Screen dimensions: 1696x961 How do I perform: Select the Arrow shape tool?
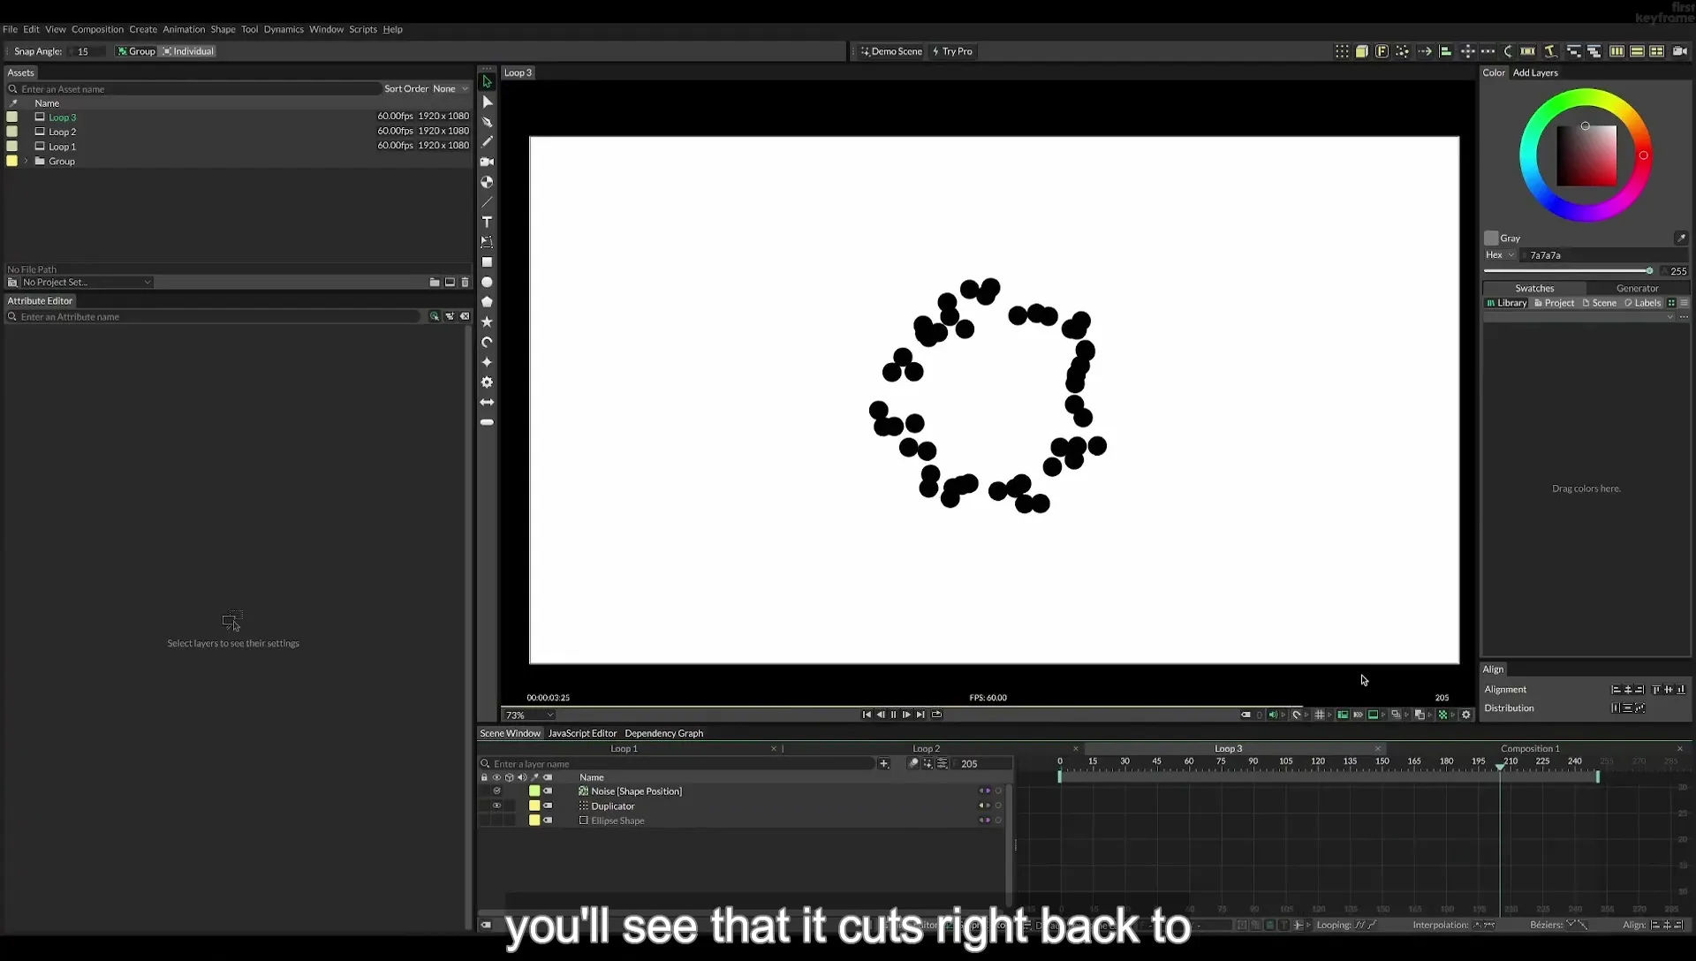pos(487,403)
